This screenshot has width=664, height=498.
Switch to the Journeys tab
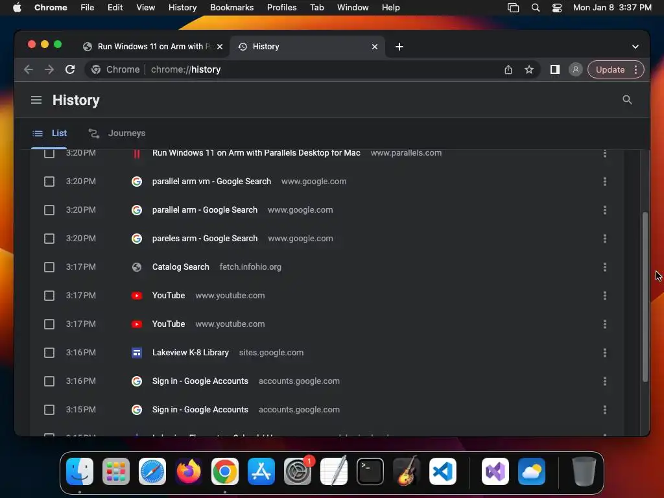click(117, 134)
